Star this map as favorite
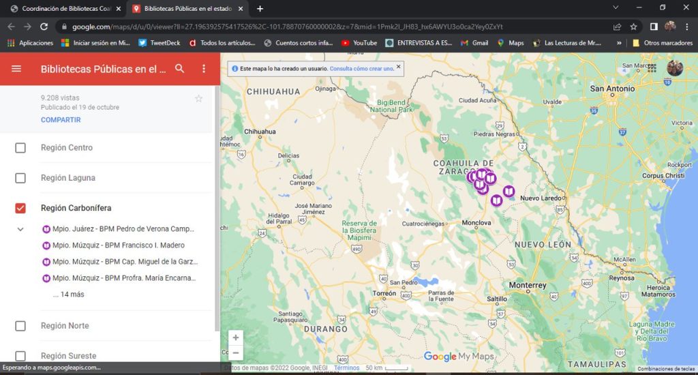The height and width of the screenshot is (375, 698). (199, 99)
